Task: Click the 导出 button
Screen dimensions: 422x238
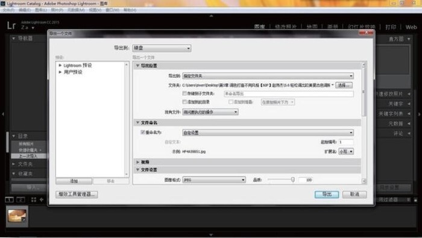Action: tap(327, 194)
